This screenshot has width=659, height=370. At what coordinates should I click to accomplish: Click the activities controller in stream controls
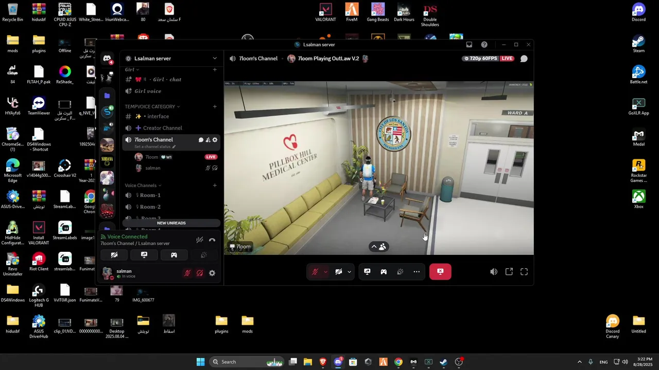(x=384, y=272)
